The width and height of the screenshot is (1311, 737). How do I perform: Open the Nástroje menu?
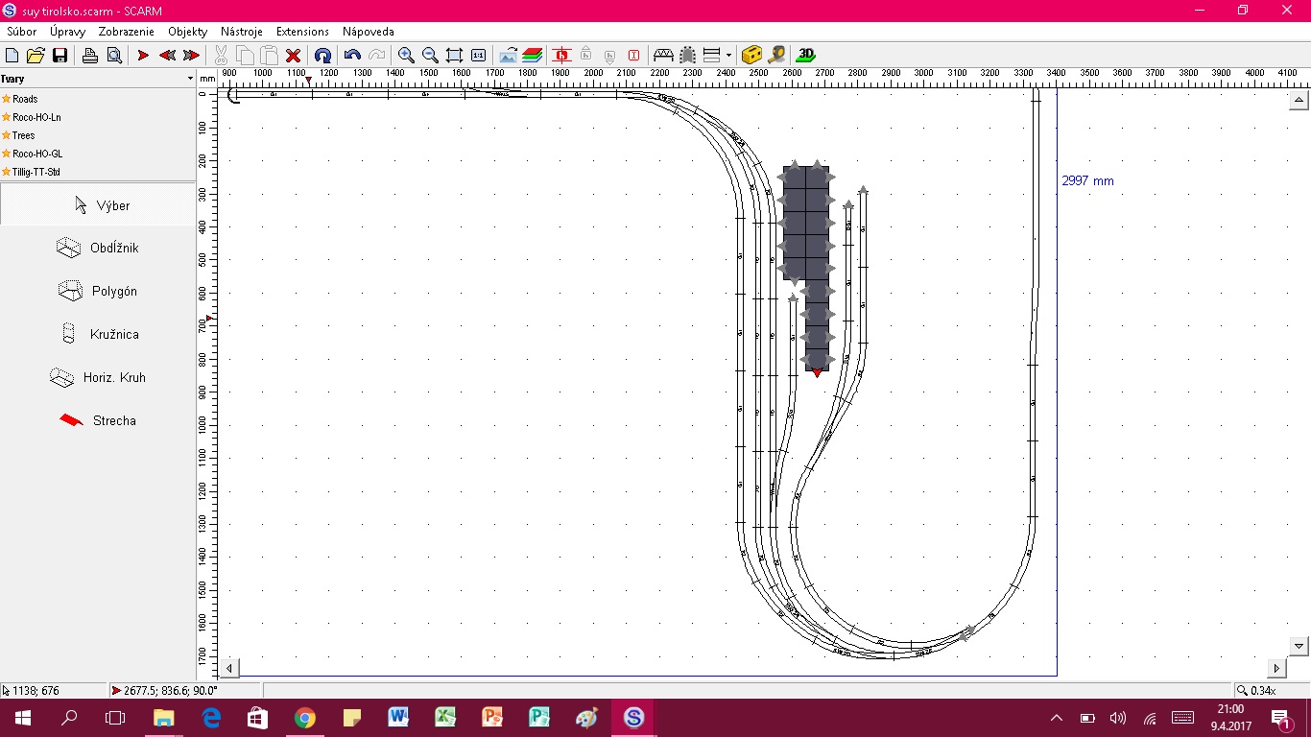tap(241, 32)
